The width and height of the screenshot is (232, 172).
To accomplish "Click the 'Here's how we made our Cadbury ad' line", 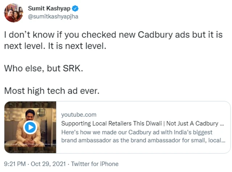I will tap(137, 132).
